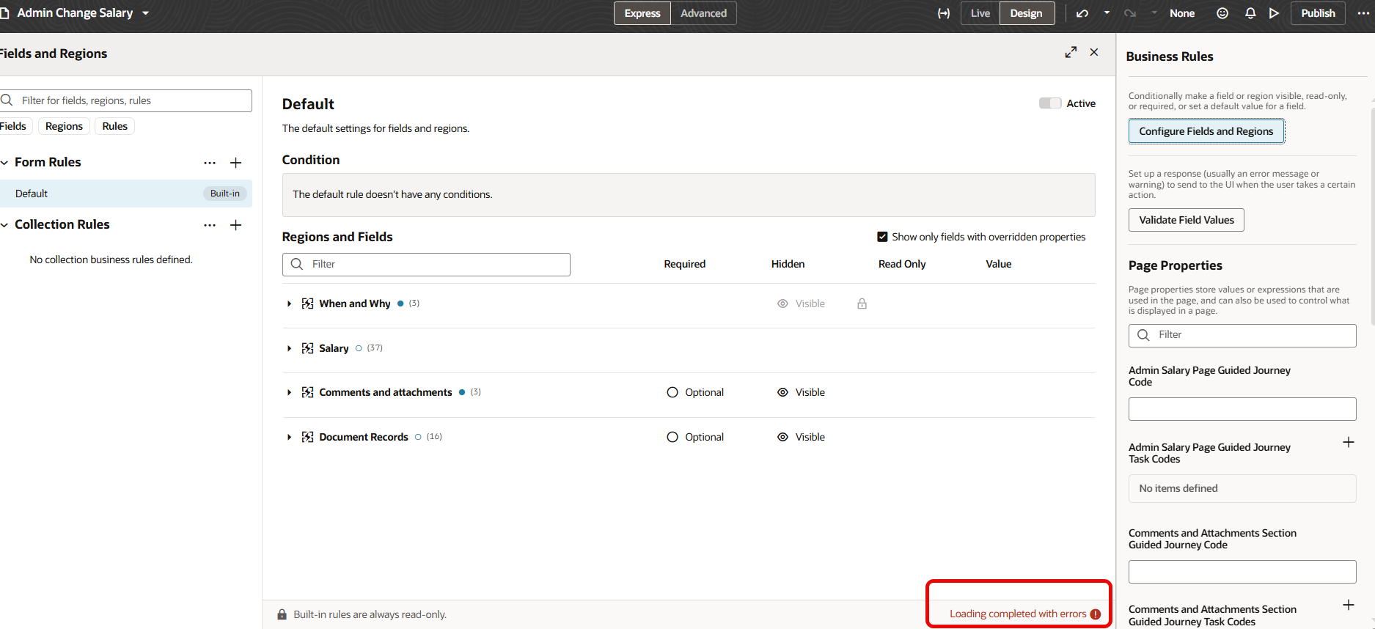
Task: Open Collection Rules more options ellipsis
Action: 210,225
